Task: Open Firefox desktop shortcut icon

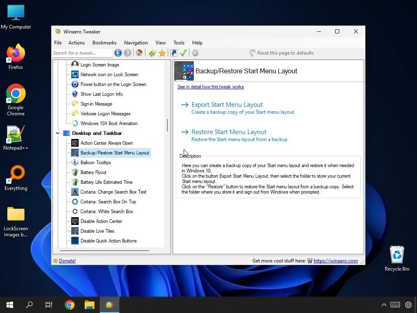Action: (16, 53)
